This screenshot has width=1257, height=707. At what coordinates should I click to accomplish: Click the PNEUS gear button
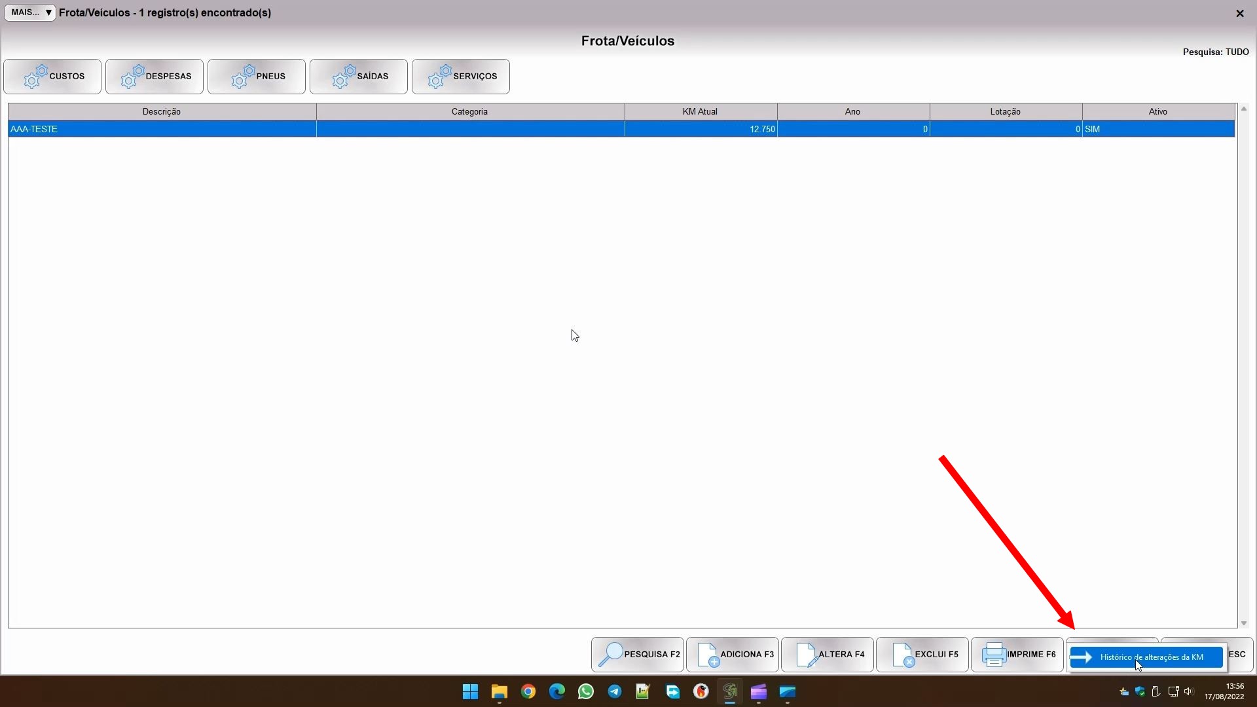pos(257,77)
